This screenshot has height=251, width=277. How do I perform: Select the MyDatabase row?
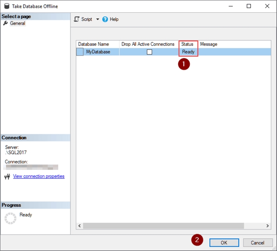click(98, 52)
